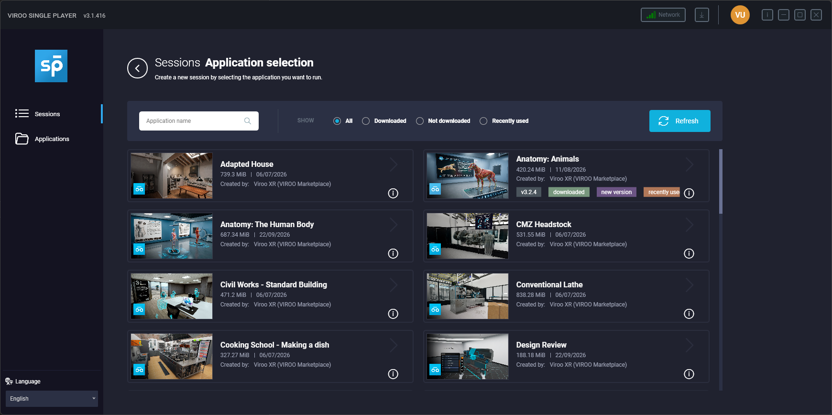Show info for Cooking School - Making a dish
Viewport: 832px width, 415px height.
coord(393,374)
